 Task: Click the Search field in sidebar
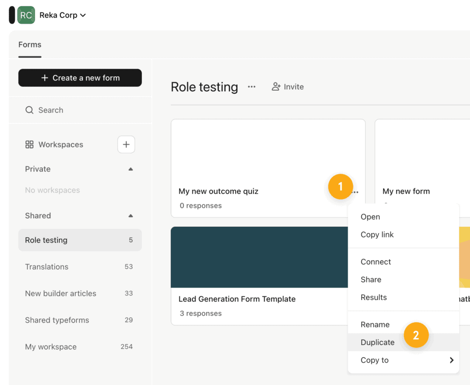tap(80, 110)
